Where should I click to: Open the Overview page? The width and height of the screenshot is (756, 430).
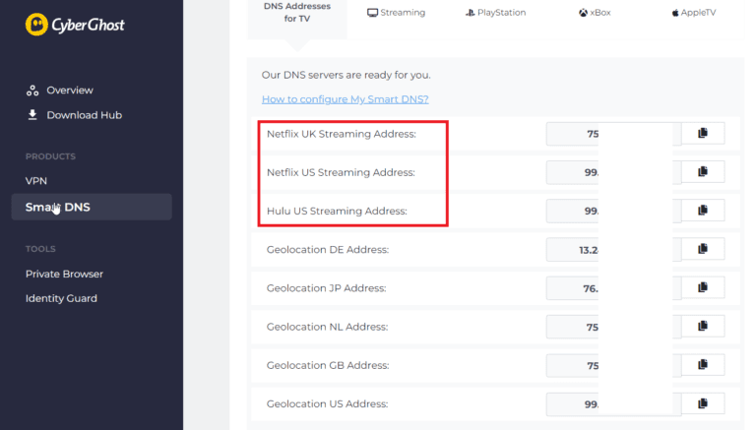[69, 91]
